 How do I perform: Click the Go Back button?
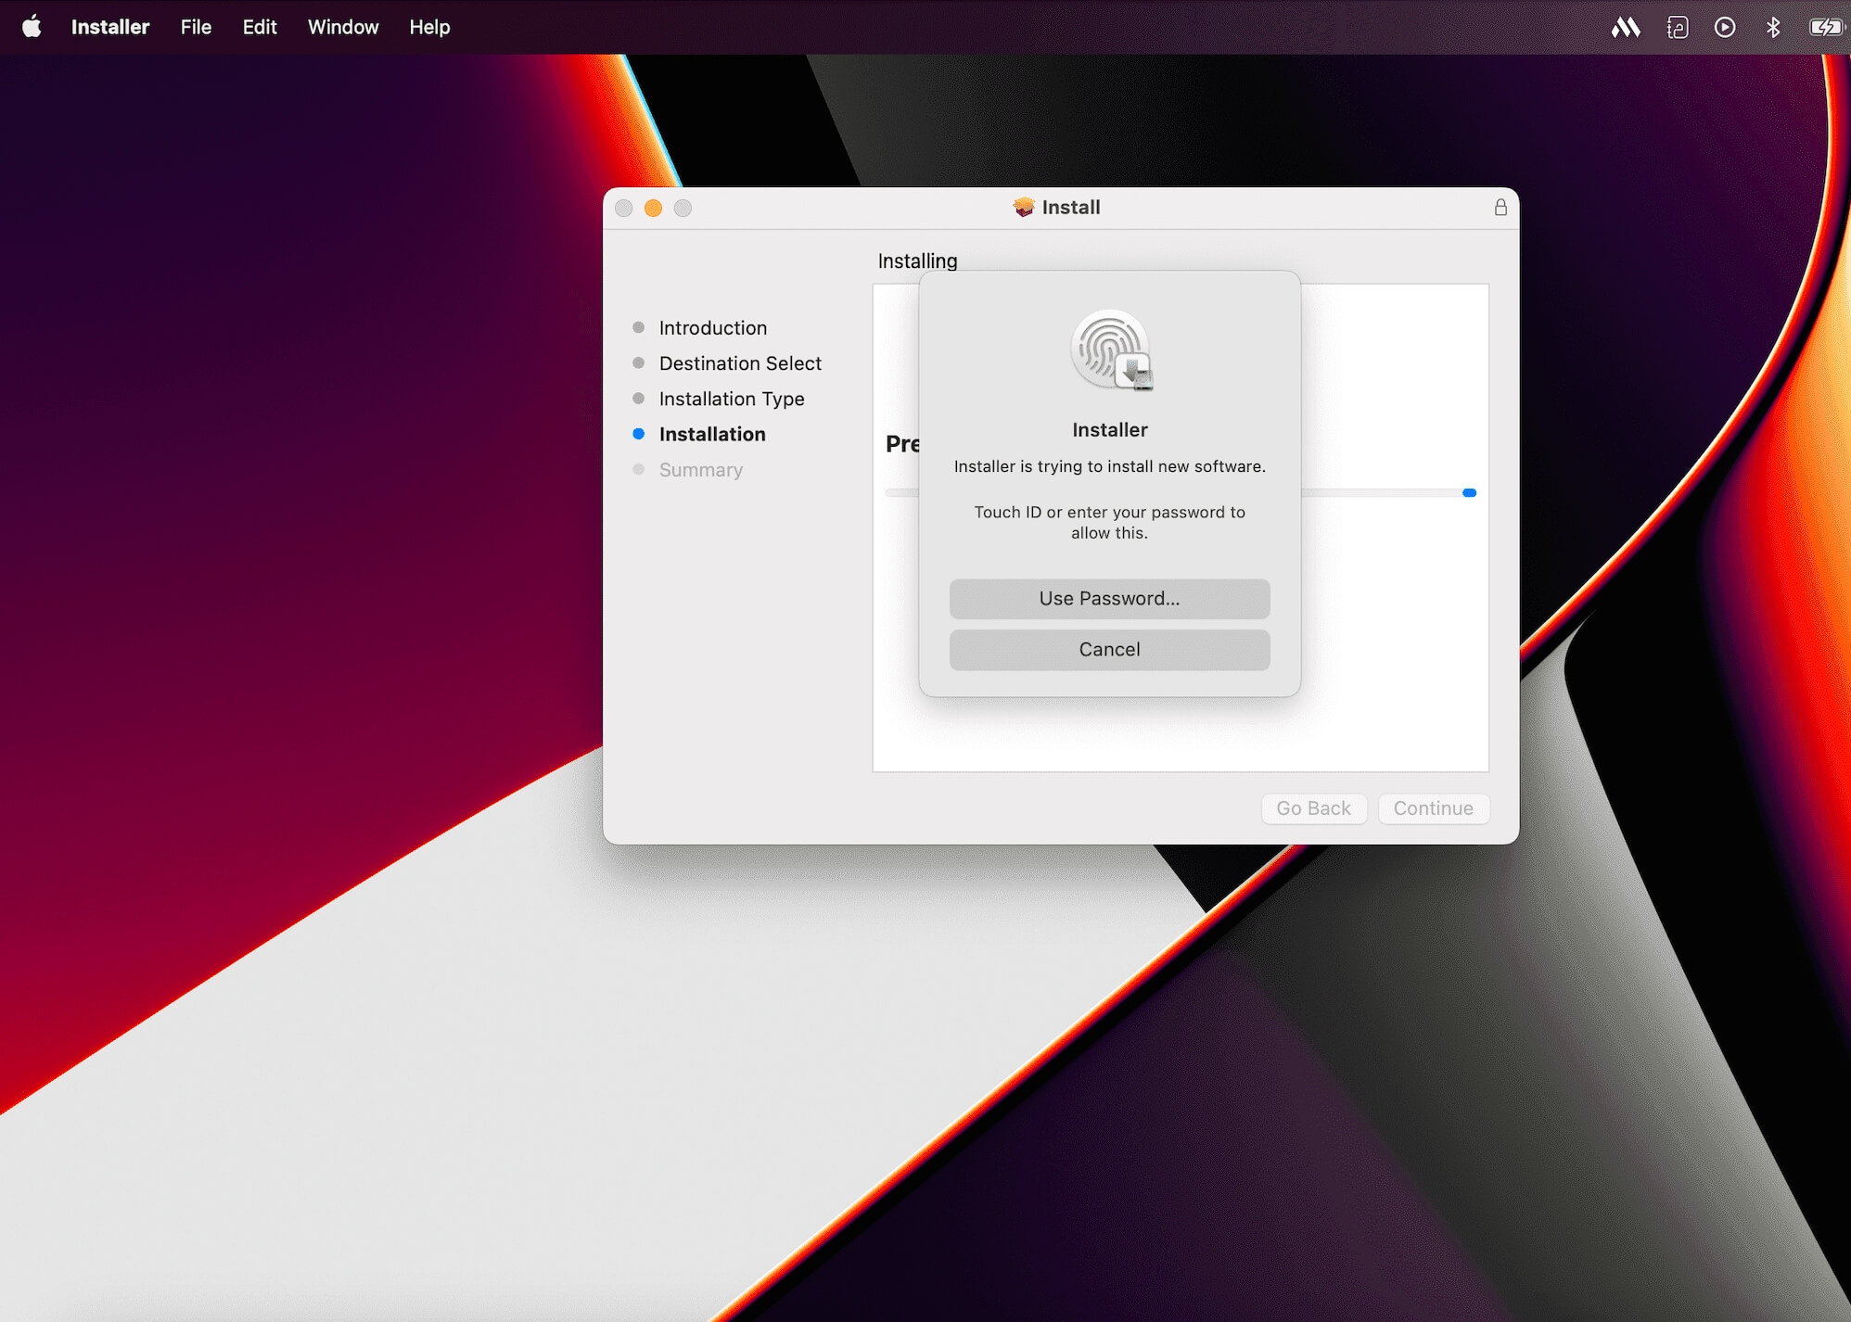[1314, 808]
